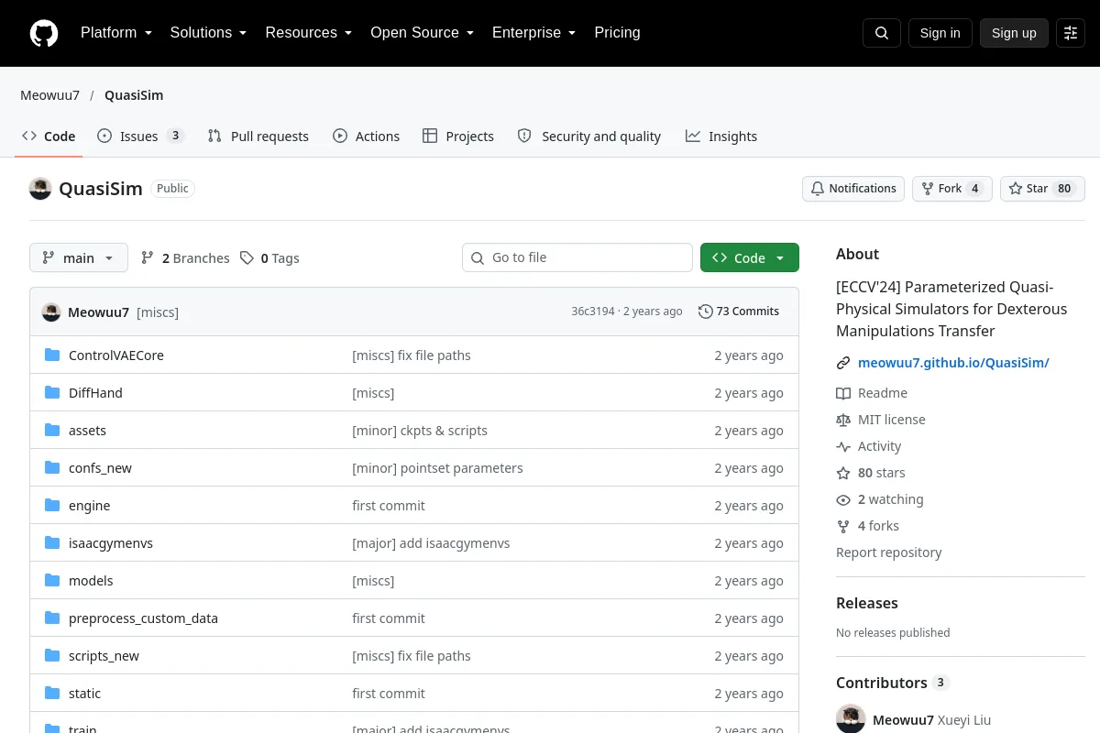Image resolution: width=1100 pixels, height=733 pixels.
Task: Click the static folder icon
Action: [x=52, y=694]
